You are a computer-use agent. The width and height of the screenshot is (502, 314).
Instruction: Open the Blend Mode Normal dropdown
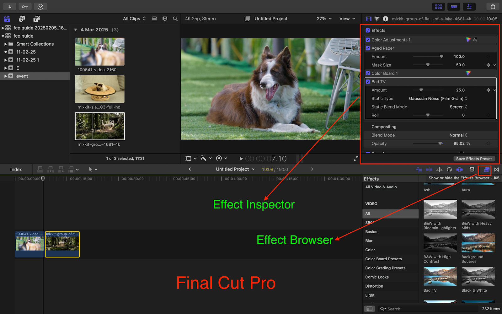458,135
